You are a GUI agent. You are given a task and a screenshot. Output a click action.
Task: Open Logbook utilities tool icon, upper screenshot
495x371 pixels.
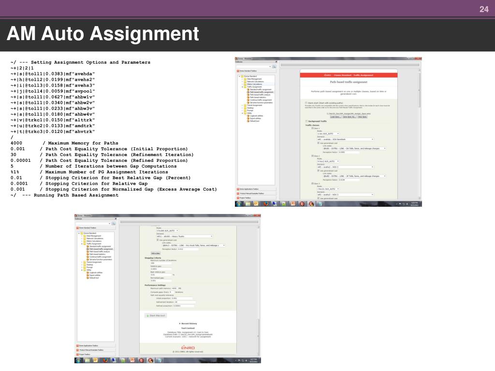248,116
